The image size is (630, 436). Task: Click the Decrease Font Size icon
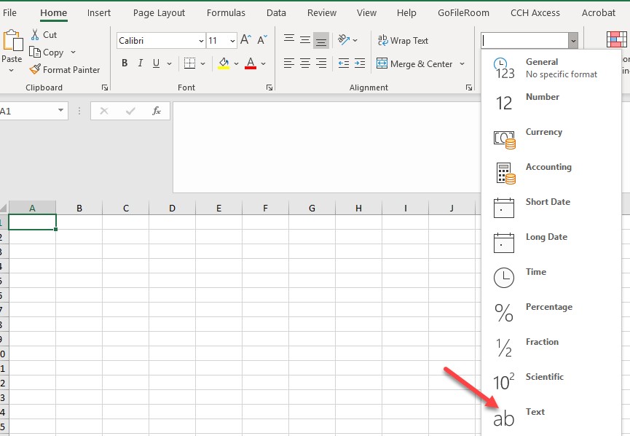[x=261, y=40]
